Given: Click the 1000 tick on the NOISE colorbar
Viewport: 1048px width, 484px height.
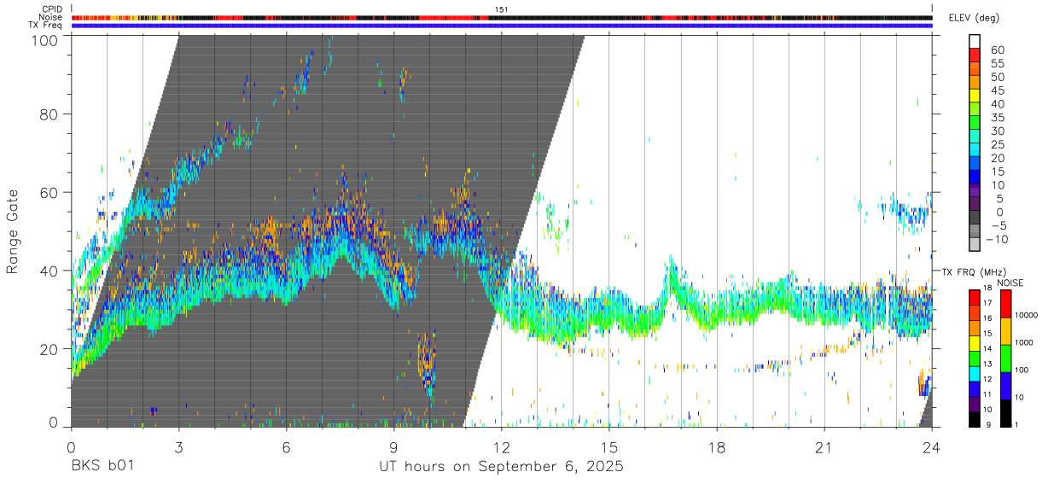Looking at the screenshot, I should 1024,343.
